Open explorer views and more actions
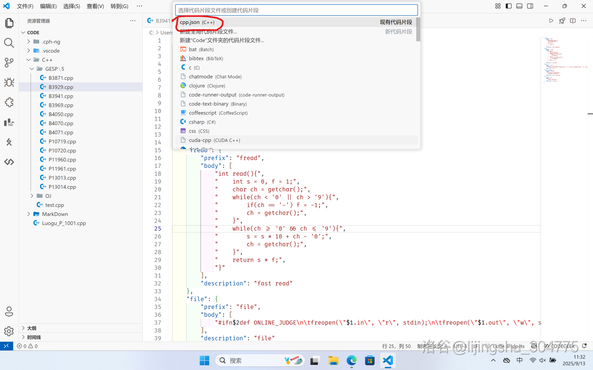Viewport: 593px width, 370px height. tap(133, 21)
